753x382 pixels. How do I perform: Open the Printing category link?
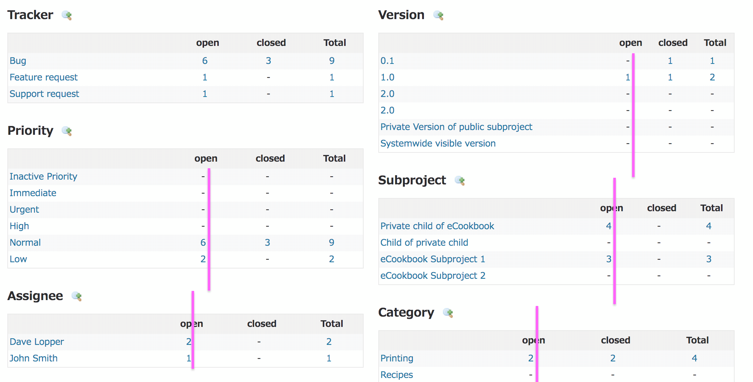396,358
